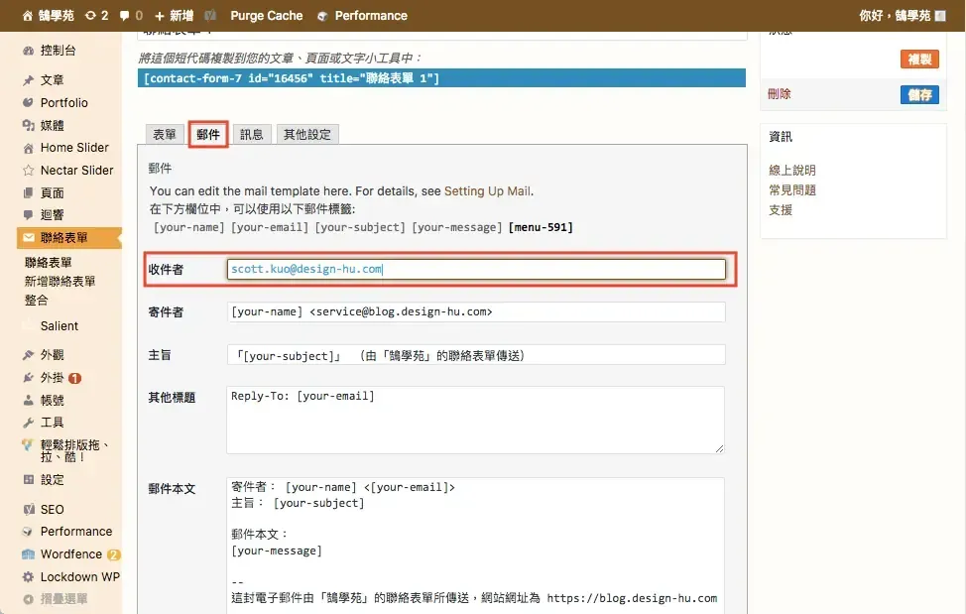Image resolution: width=966 pixels, height=614 pixels.
Task: Open the 整合 submenu item
Action: click(36, 300)
